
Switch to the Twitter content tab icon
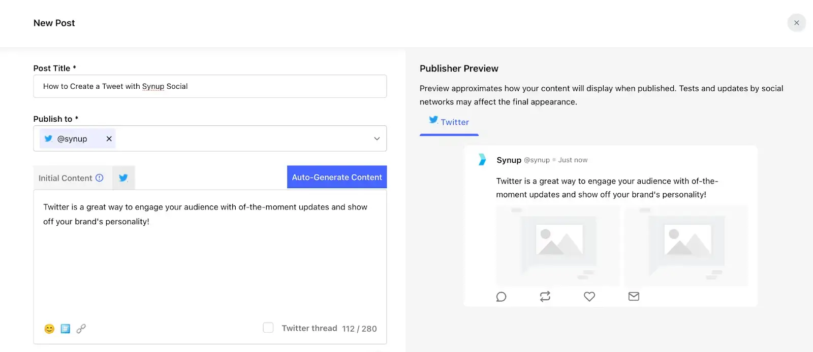click(x=123, y=178)
